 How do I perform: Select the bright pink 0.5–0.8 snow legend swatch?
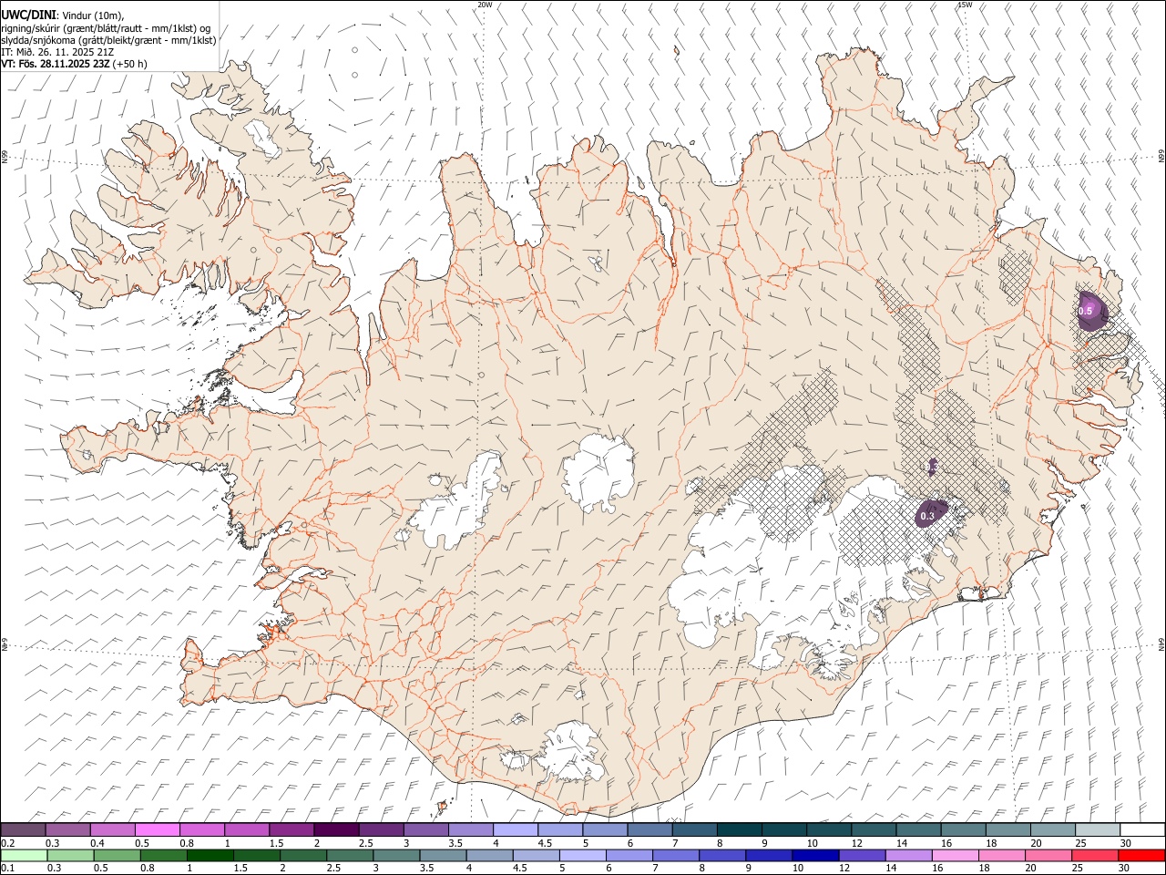point(158,829)
